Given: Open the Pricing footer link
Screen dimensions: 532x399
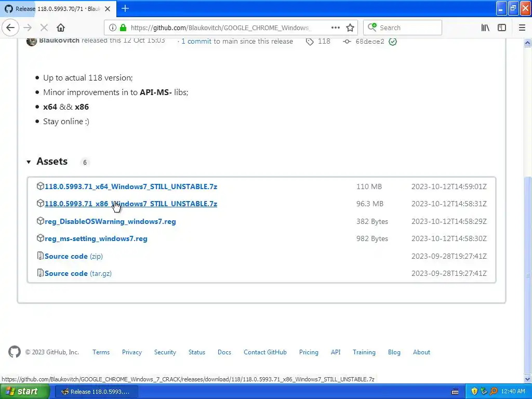Looking at the screenshot, I should (309, 352).
